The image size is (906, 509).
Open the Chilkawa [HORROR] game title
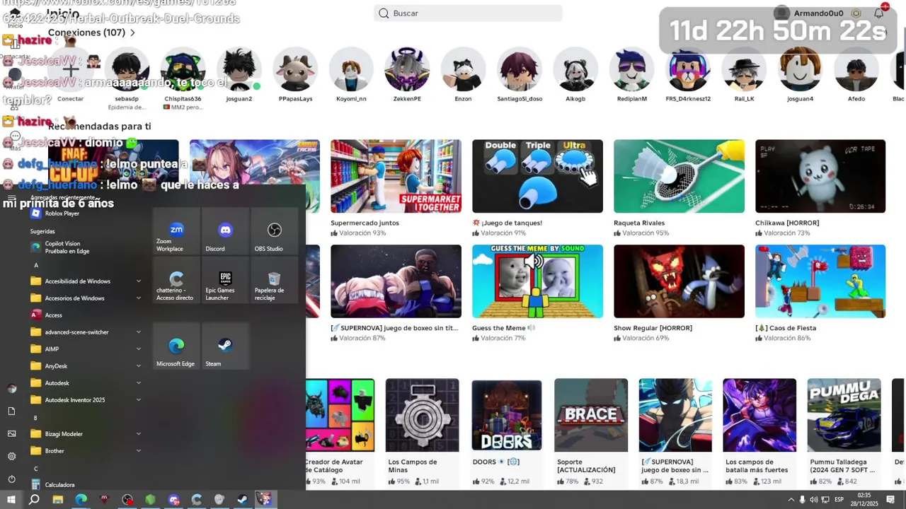(x=787, y=223)
